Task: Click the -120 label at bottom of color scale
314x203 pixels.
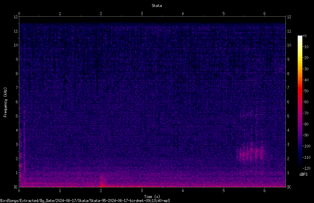Action: [x=306, y=168]
